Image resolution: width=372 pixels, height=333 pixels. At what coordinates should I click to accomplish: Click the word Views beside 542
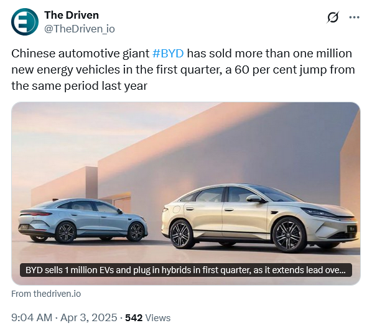click(x=158, y=318)
